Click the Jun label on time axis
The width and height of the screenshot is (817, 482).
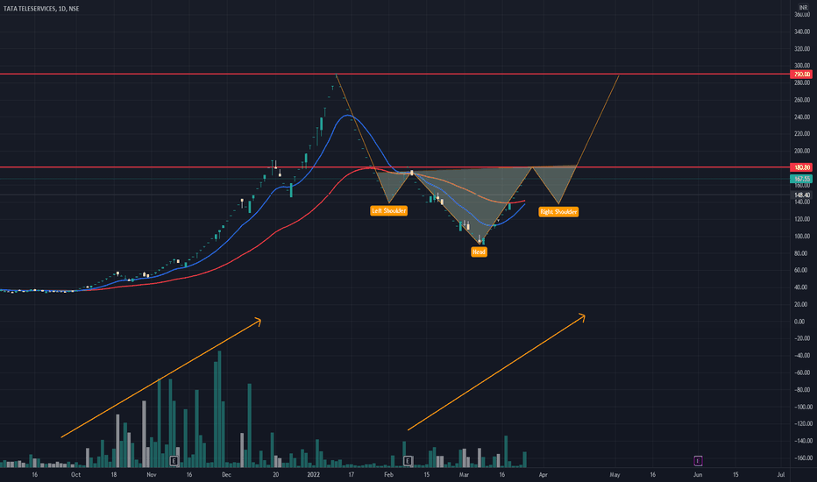tap(698, 475)
